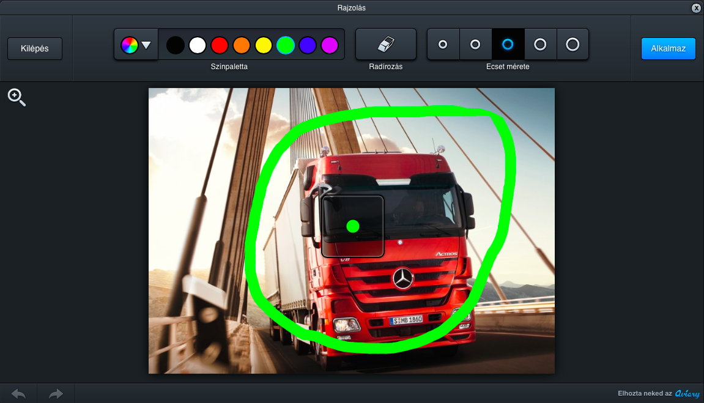704x403 pixels.
Task: Open the zoom magnifier tool
Action: pyautogui.click(x=17, y=97)
